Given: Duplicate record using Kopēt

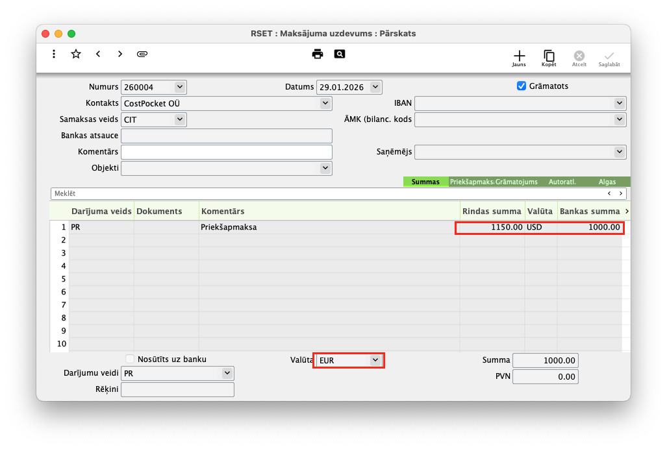Looking at the screenshot, I should pyautogui.click(x=549, y=58).
